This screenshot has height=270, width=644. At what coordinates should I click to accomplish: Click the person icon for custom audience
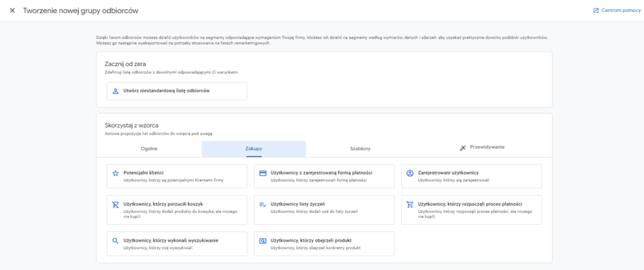116,91
